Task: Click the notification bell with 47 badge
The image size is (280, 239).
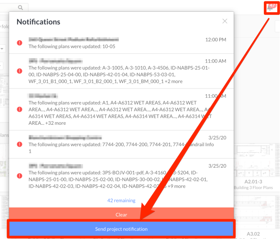Action: pyautogui.click(x=271, y=8)
